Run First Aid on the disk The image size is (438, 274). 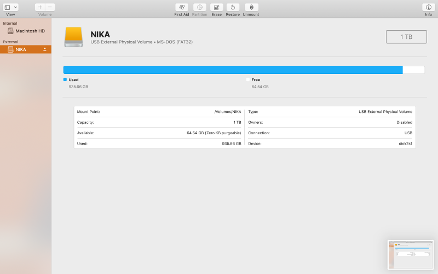point(182,7)
